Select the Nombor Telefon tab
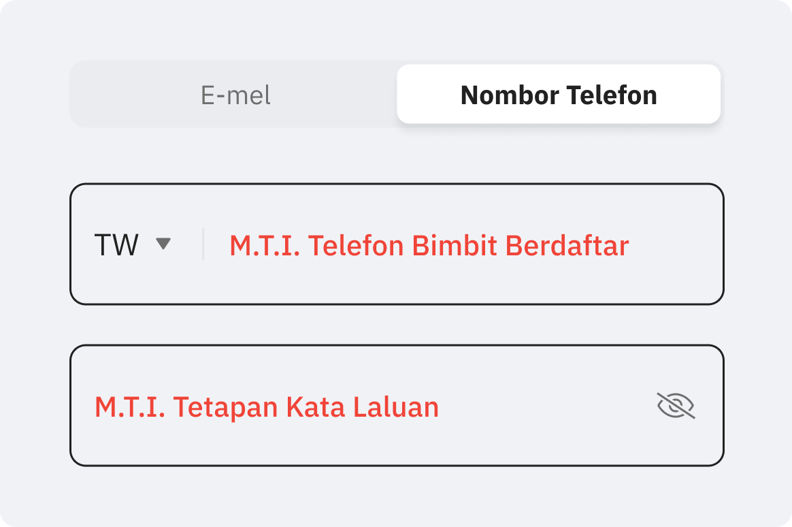This screenshot has width=792, height=527. pos(559,95)
